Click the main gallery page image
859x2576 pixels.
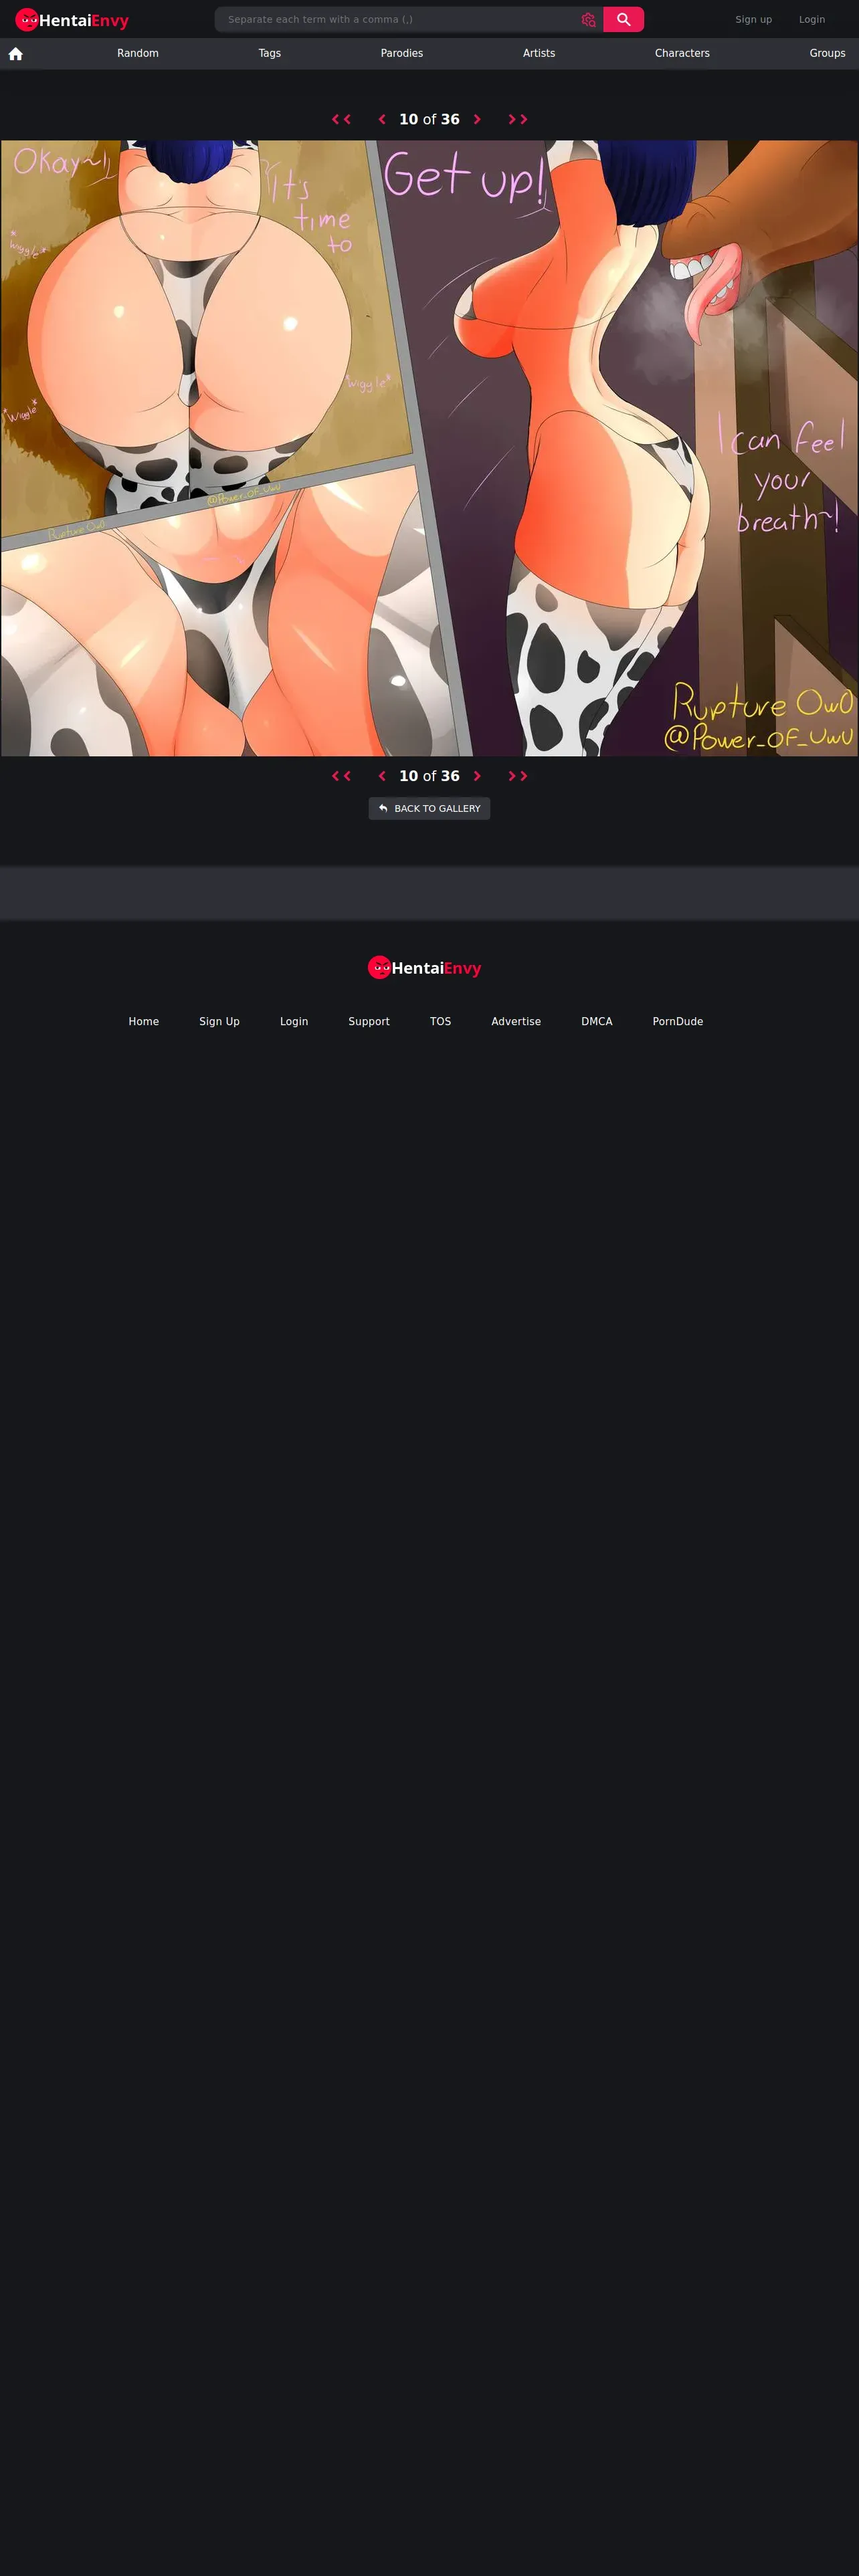click(429, 448)
